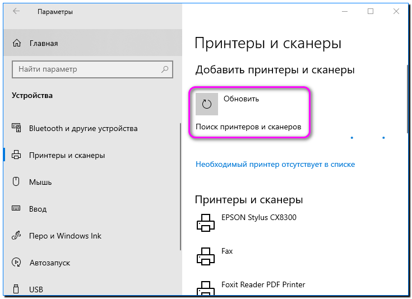Open the Главная home page

tap(43, 43)
